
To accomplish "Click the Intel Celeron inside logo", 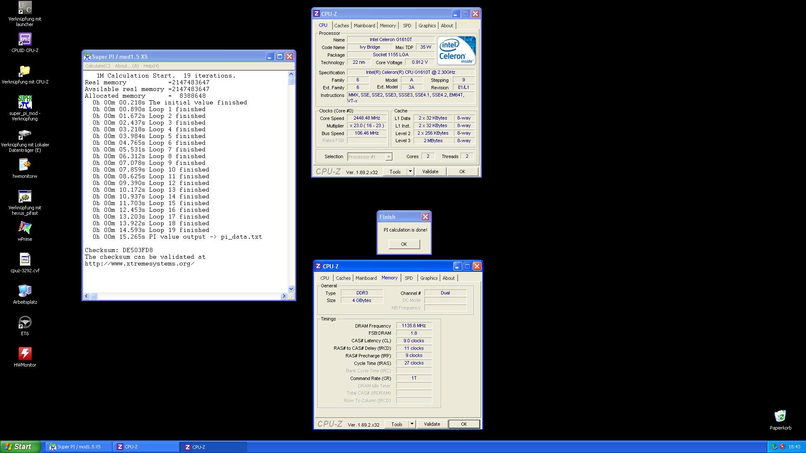I will pyautogui.click(x=456, y=50).
